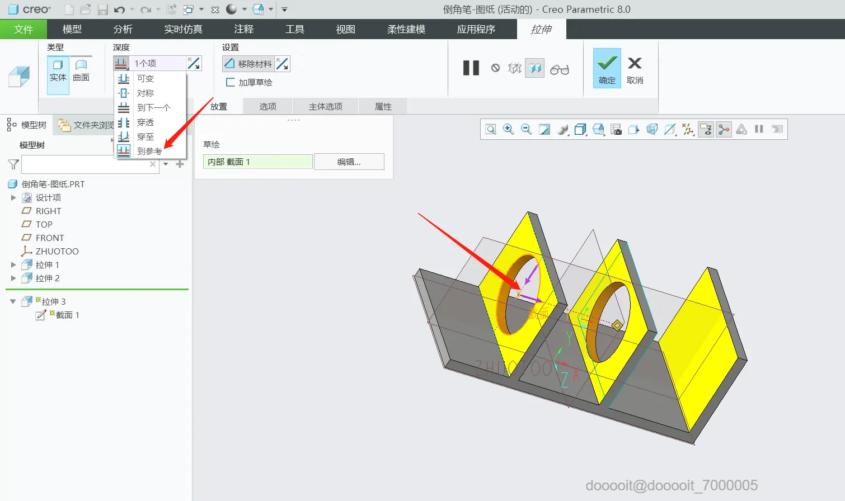Screen dimensions: 845x501
Task: Open the appearance gallery dropdown arrow
Action: click(245, 10)
